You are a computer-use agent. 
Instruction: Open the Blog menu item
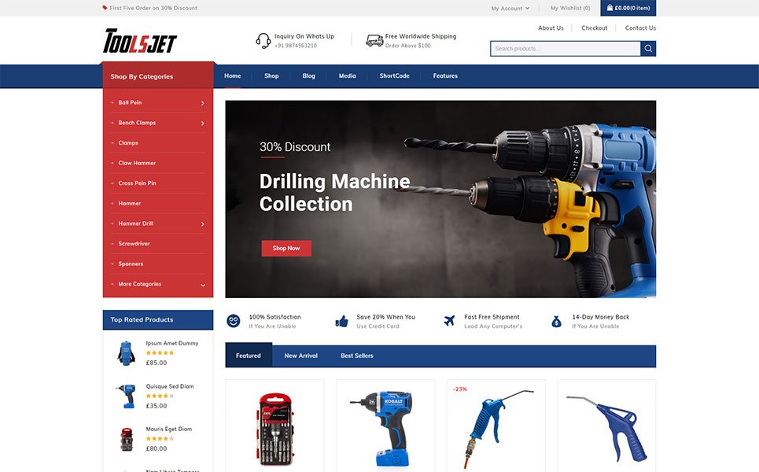[308, 76]
